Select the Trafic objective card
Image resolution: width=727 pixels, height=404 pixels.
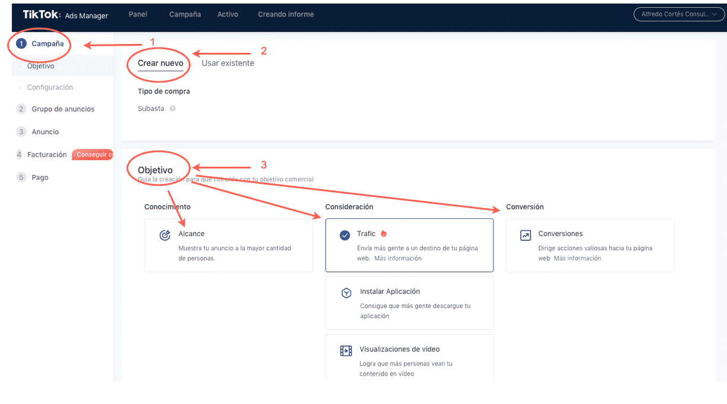[409, 245]
